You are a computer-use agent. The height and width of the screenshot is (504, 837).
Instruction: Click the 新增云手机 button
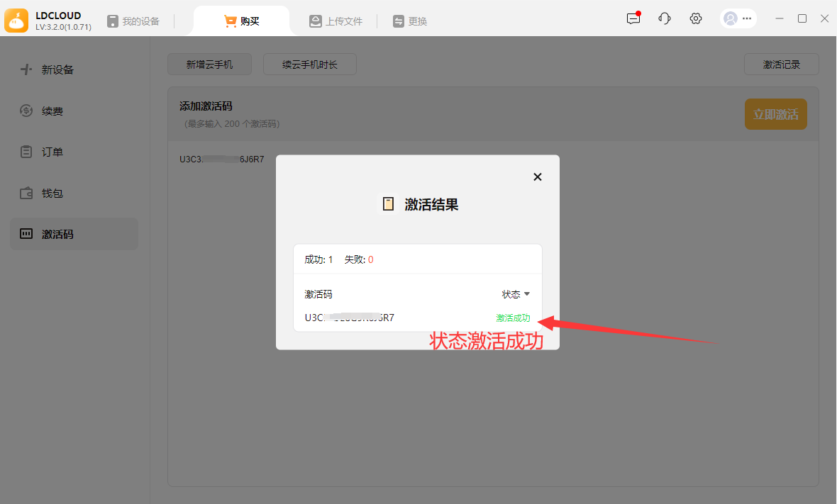point(209,65)
